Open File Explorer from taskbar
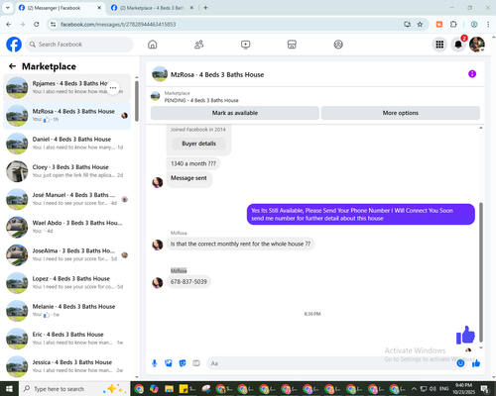 [x=169, y=389]
